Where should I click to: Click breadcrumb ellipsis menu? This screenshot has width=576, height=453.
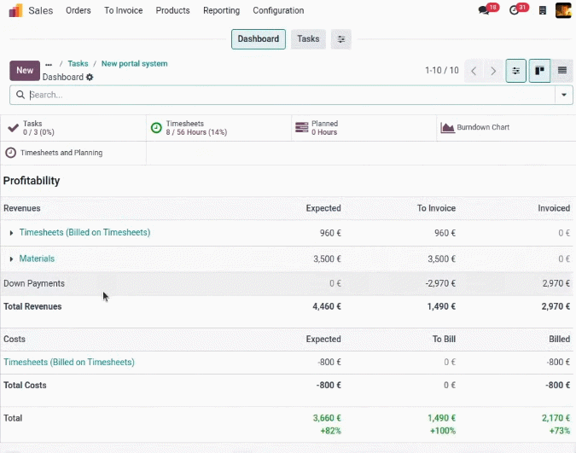tap(49, 64)
